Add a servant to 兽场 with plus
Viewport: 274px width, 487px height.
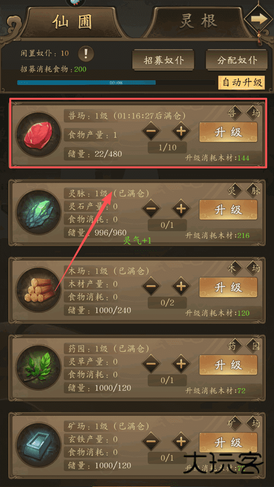pyautogui.click(x=181, y=131)
